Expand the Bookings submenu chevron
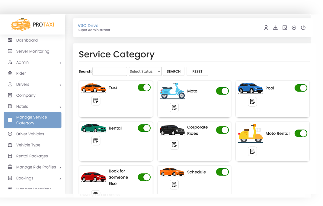323x206 pixels. [x=60, y=179]
